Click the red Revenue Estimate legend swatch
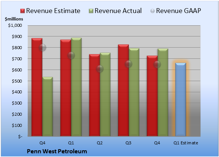 [22, 11]
